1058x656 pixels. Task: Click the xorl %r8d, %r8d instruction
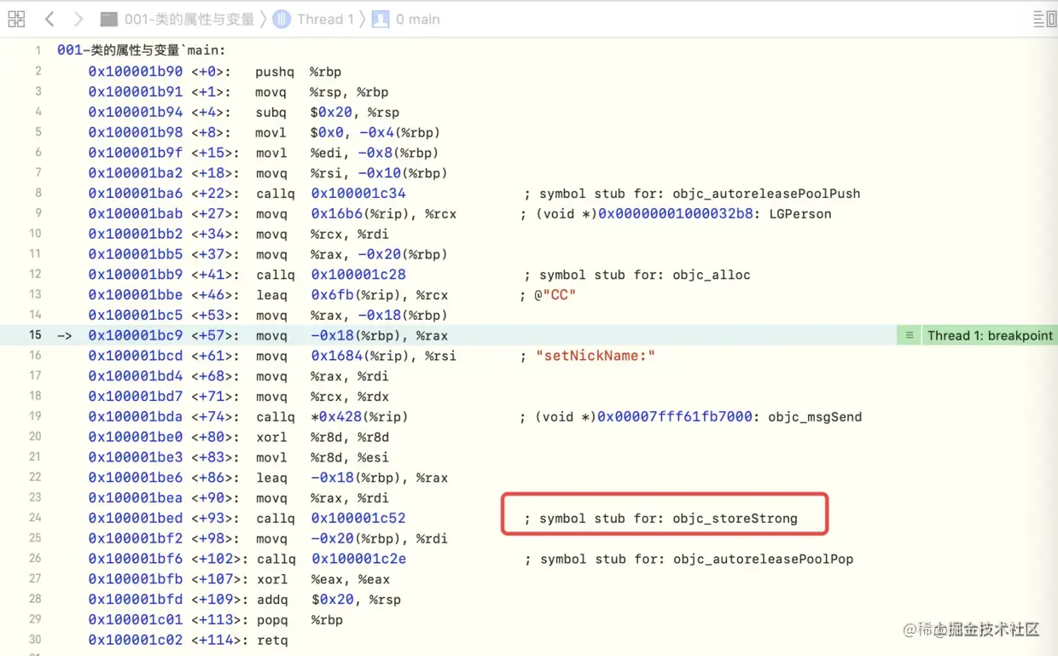point(323,437)
